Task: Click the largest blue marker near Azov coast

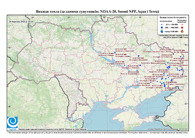Action: pos(165,86)
